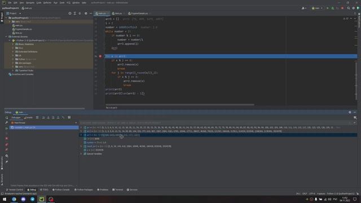
Task: Toggle the red breakpoint in the editor gutter
Action: (x=100, y=56)
